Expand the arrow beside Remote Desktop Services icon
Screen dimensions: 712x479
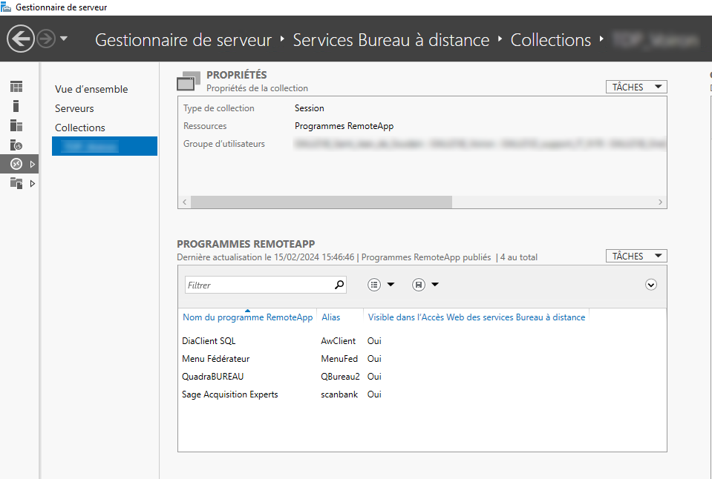[32, 164]
